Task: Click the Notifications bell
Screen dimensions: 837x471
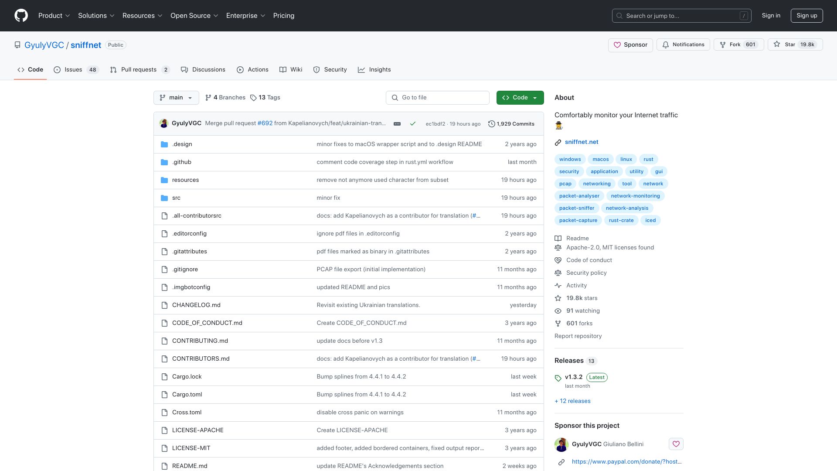Action: 683,44
